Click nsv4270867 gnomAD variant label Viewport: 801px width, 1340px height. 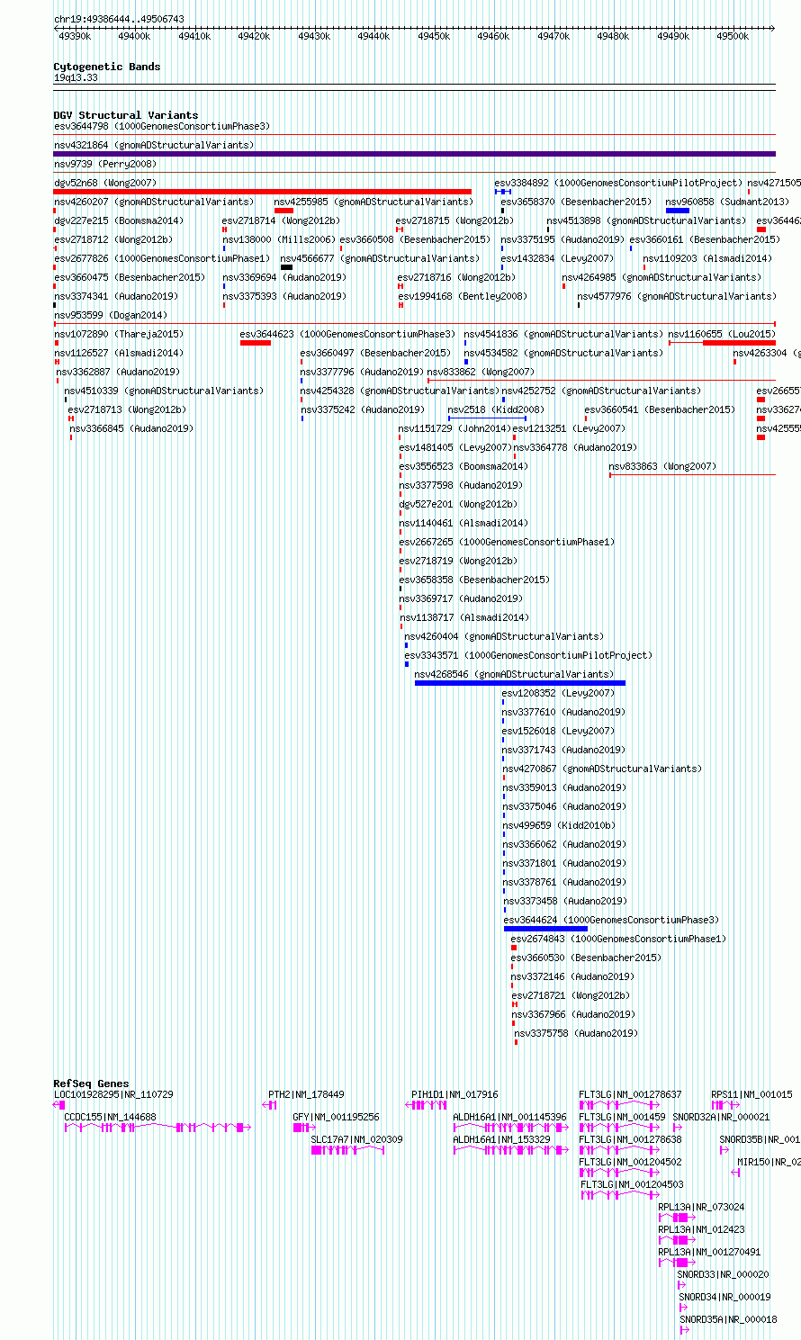tap(602, 769)
